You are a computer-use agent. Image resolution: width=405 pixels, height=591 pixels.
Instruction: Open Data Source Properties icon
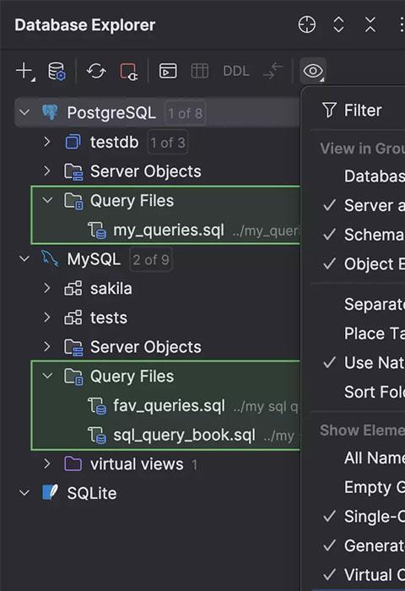pyautogui.click(x=57, y=71)
